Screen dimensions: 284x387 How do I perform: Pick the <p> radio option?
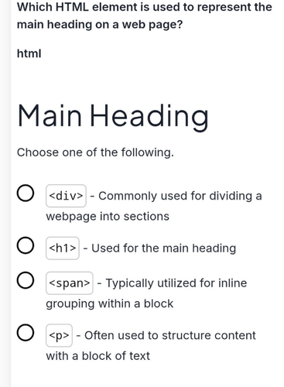[x=26, y=333]
